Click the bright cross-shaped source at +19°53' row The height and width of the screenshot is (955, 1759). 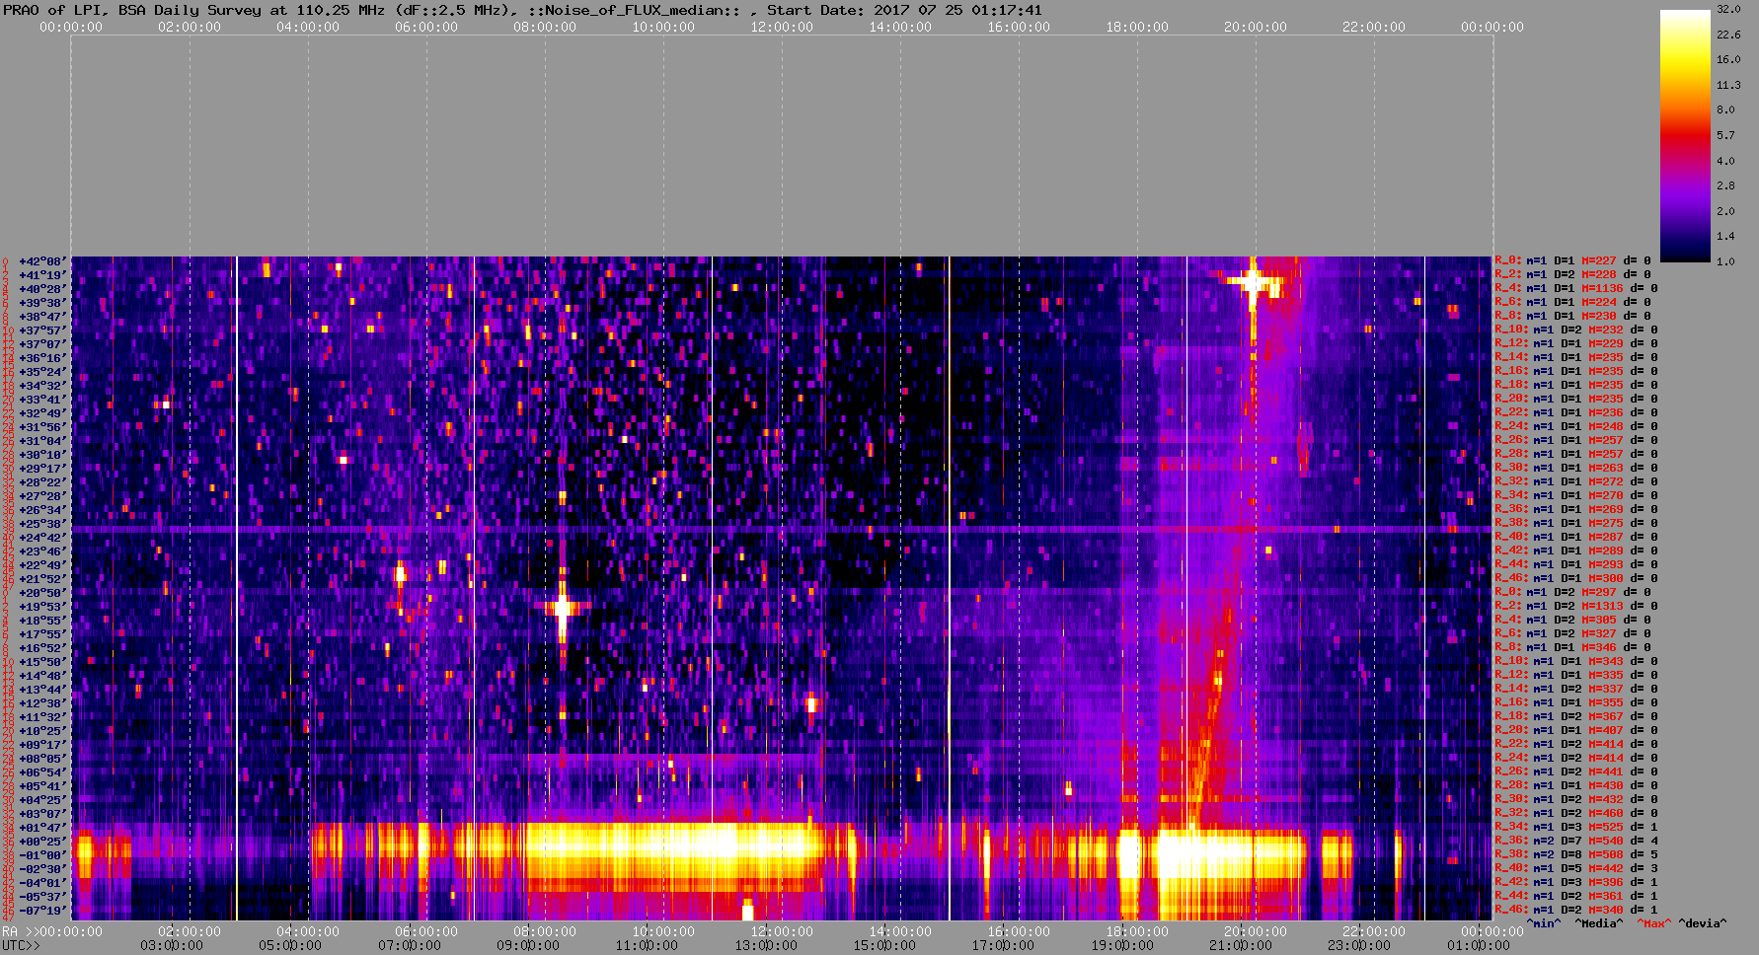click(562, 607)
